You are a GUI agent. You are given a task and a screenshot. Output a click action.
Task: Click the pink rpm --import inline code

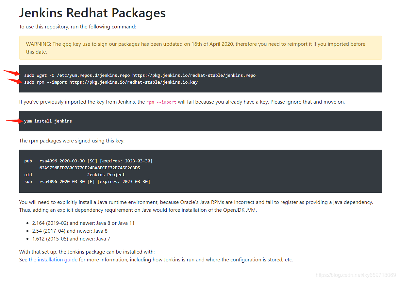click(161, 102)
